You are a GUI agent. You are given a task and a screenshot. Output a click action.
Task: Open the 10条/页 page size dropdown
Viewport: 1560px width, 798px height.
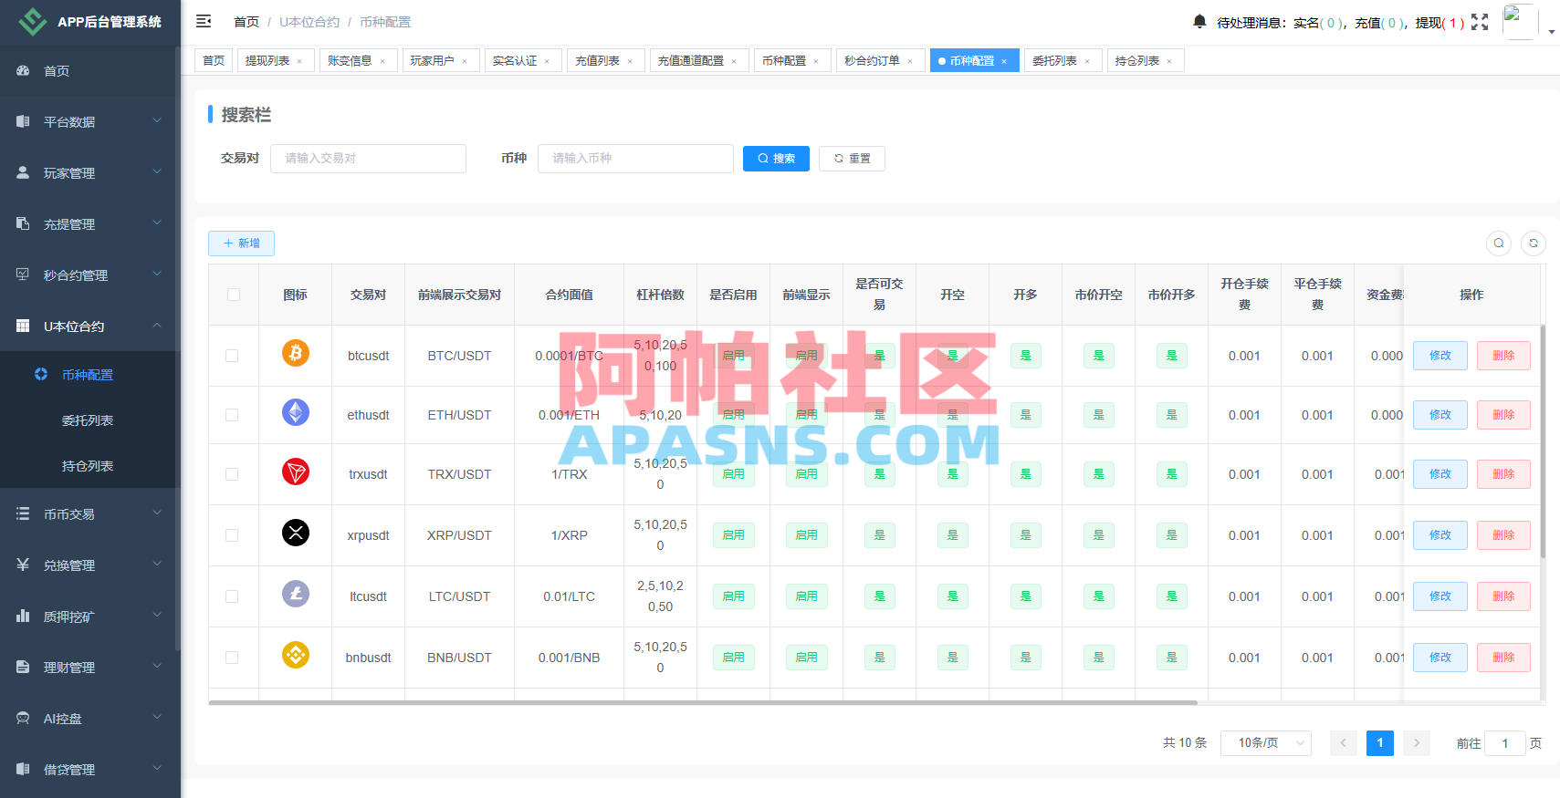pyautogui.click(x=1265, y=743)
